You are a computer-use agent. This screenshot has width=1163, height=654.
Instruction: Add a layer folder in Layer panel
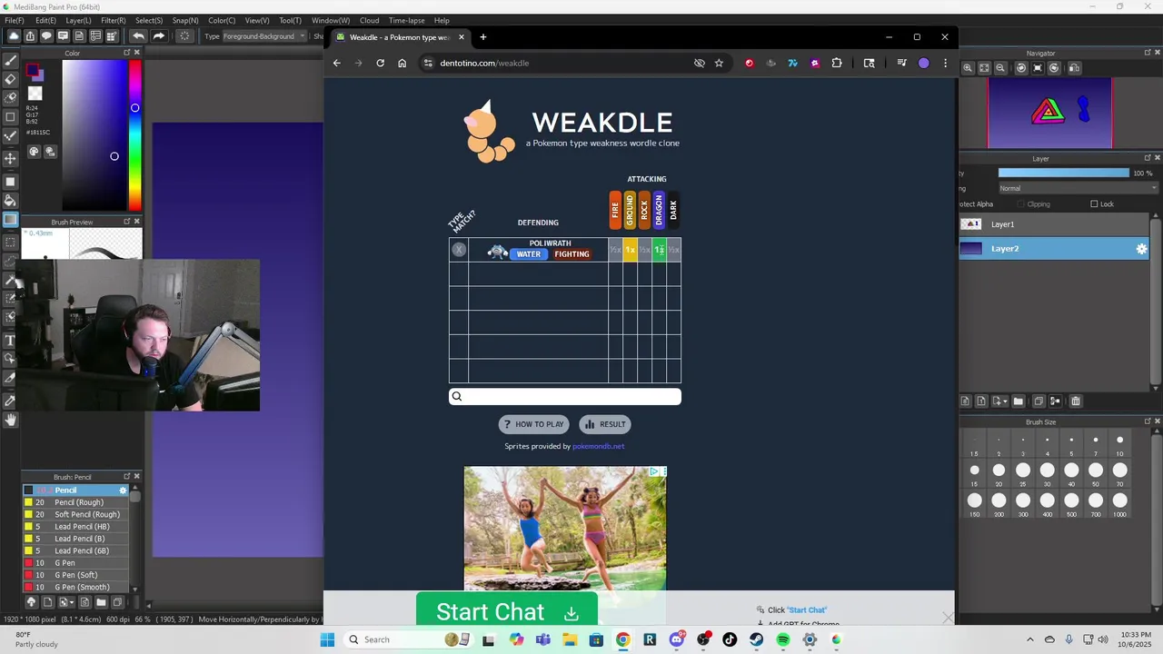click(1018, 401)
